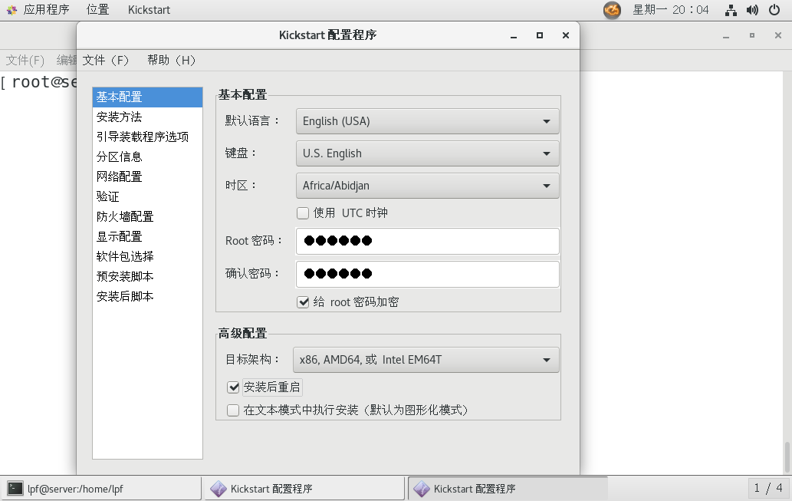Open the Kickstart 文件 (F) menu
792x501 pixels.
click(106, 60)
